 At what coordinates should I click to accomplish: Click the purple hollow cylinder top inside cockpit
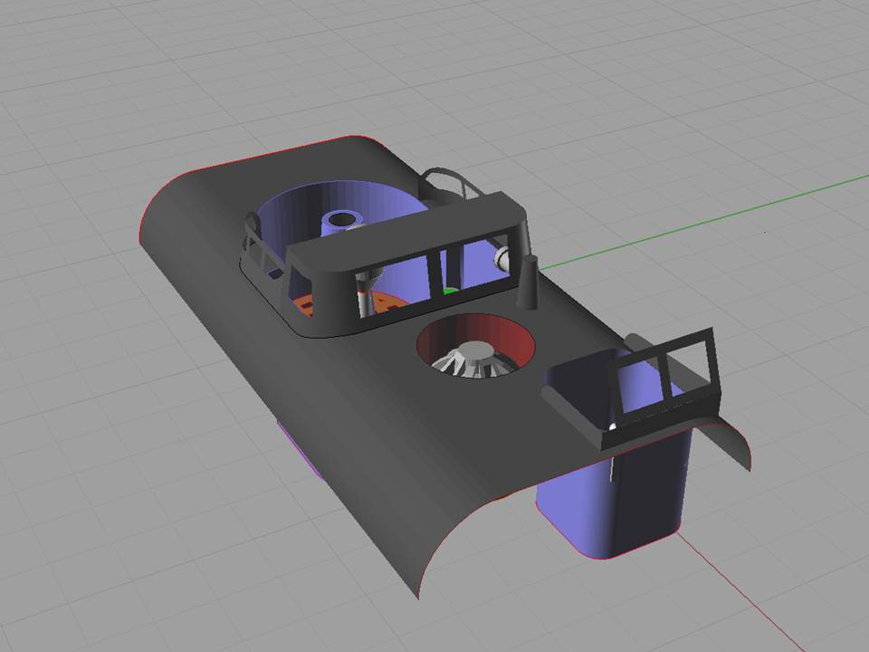(341, 219)
